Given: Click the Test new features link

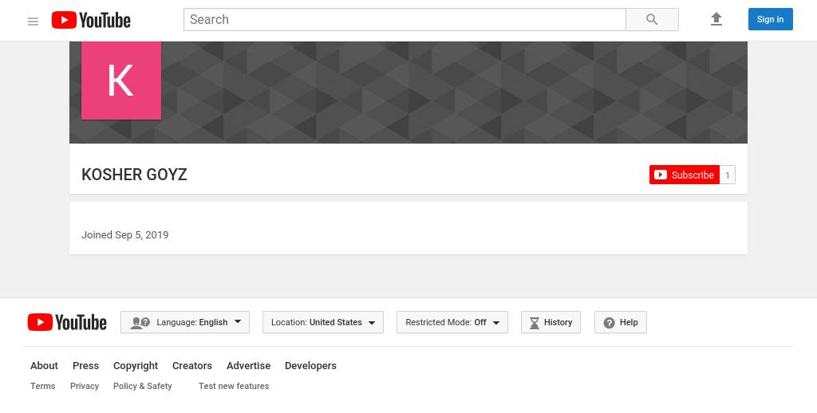Looking at the screenshot, I should pyautogui.click(x=234, y=386).
